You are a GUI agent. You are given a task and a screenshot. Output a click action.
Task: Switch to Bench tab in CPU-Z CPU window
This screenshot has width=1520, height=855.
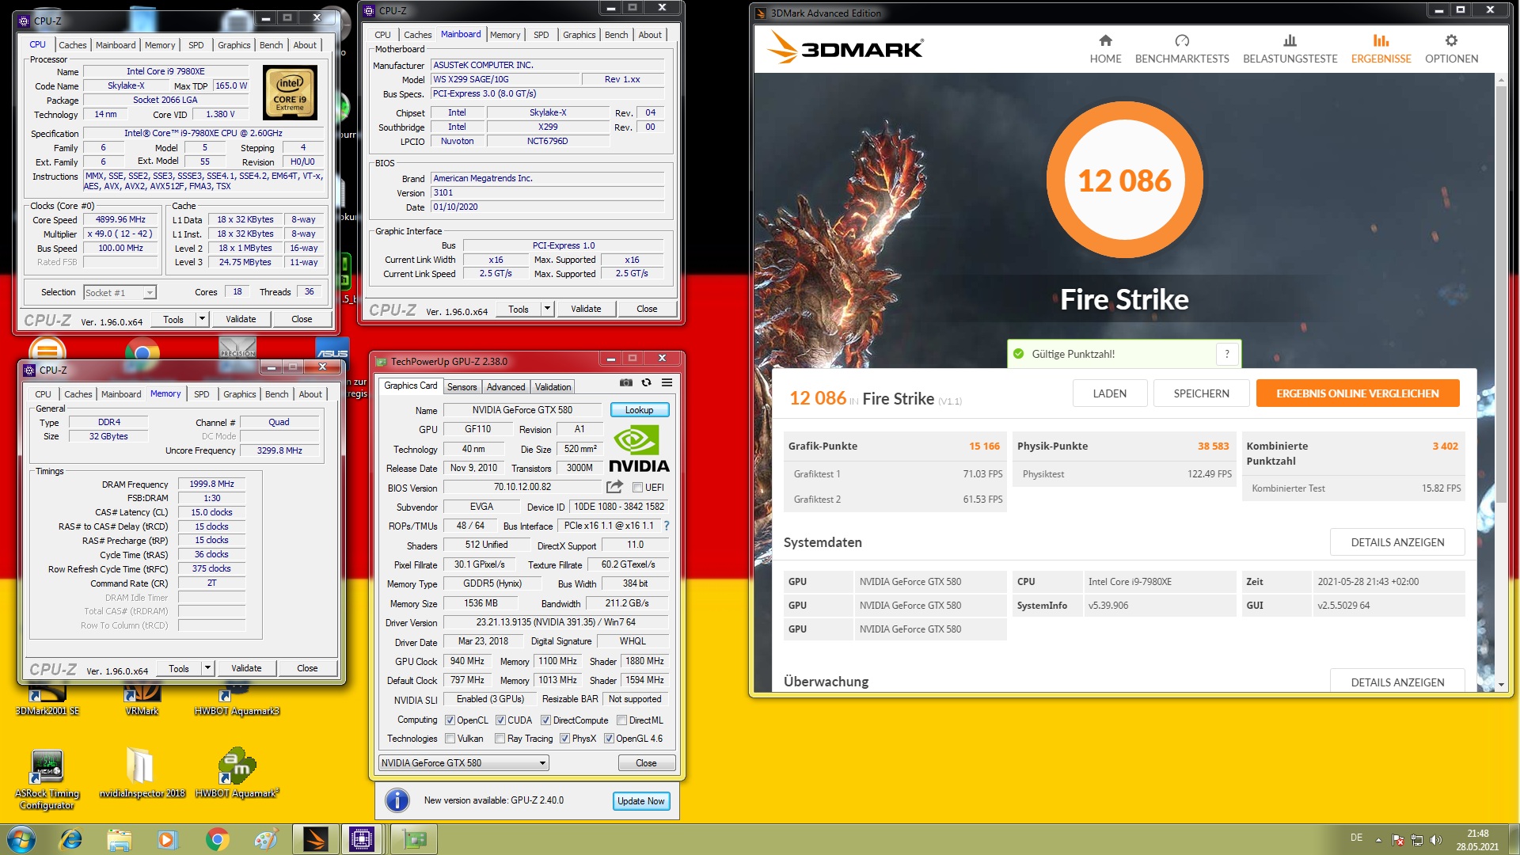tap(271, 45)
